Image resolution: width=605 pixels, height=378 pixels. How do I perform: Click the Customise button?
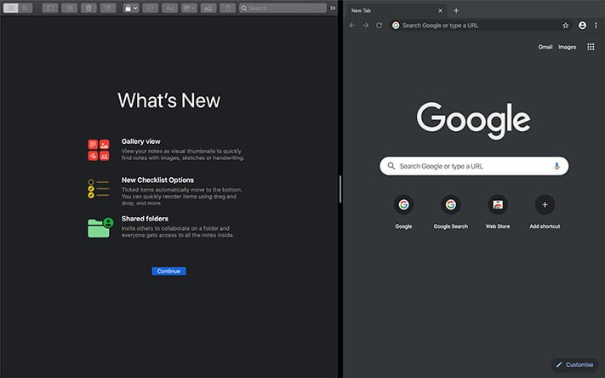(x=574, y=364)
